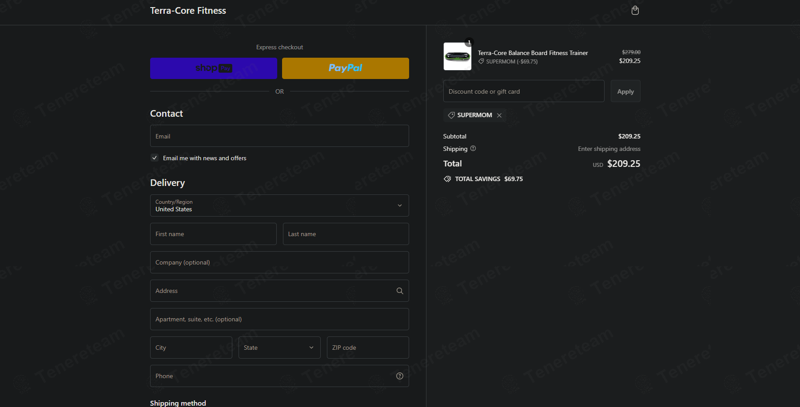Click the Last name field
Viewport: 800px width, 407px height.
[x=346, y=234]
